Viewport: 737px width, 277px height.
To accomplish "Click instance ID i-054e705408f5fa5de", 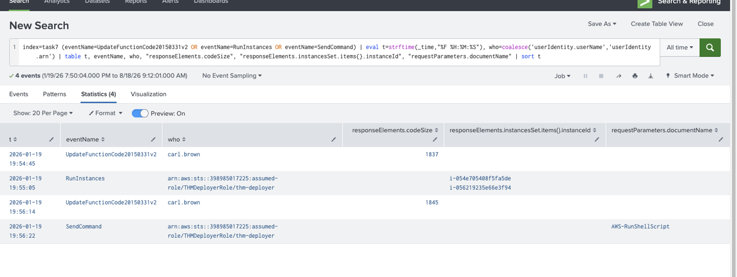I will [481, 178].
